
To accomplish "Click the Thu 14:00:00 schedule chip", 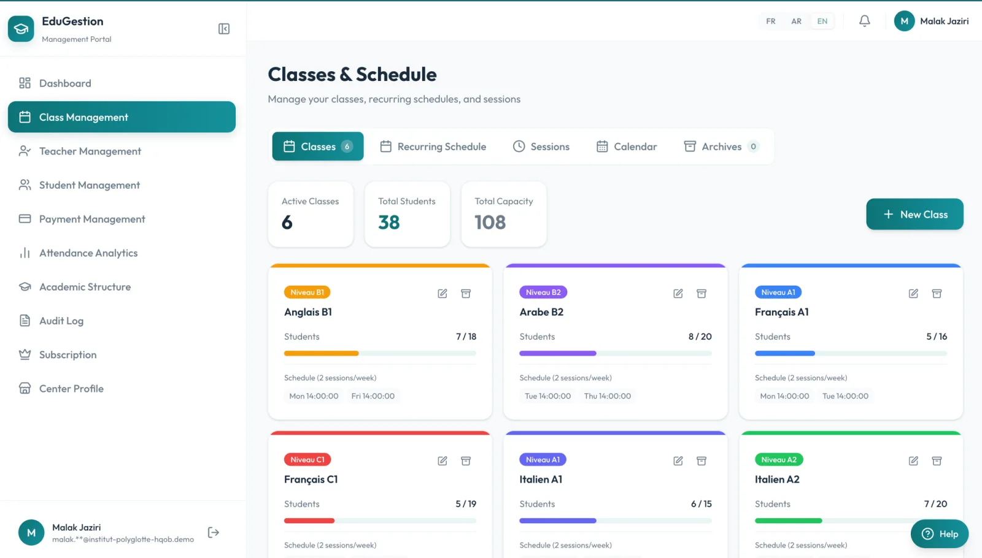I will [608, 396].
